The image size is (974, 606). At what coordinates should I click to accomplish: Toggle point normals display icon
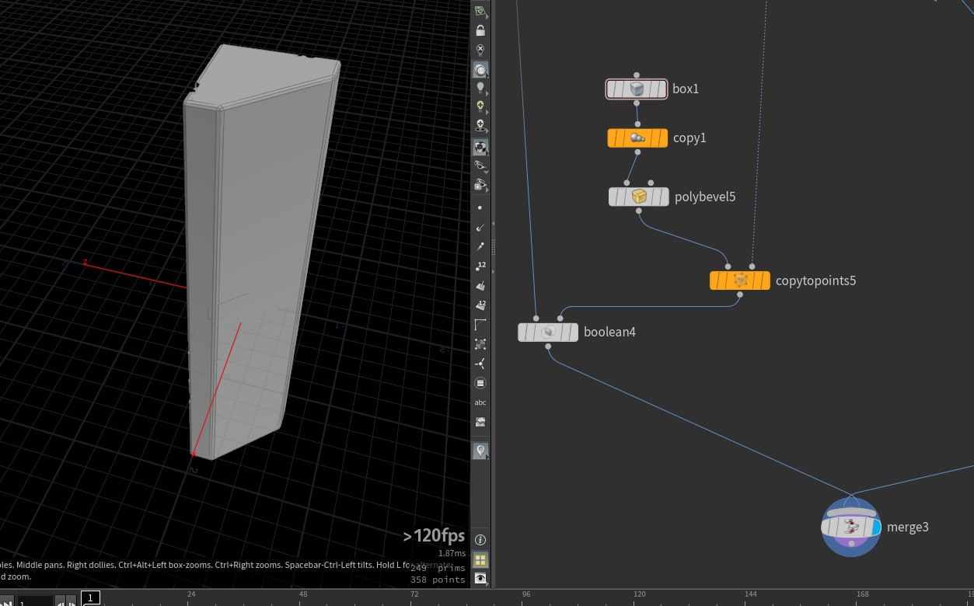pos(480,228)
